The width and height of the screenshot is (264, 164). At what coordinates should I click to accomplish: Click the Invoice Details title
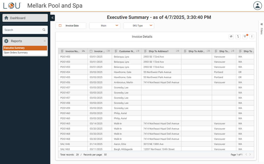tap(142, 37)
